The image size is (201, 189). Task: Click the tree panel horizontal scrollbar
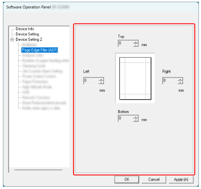click(x=38, y=170)
